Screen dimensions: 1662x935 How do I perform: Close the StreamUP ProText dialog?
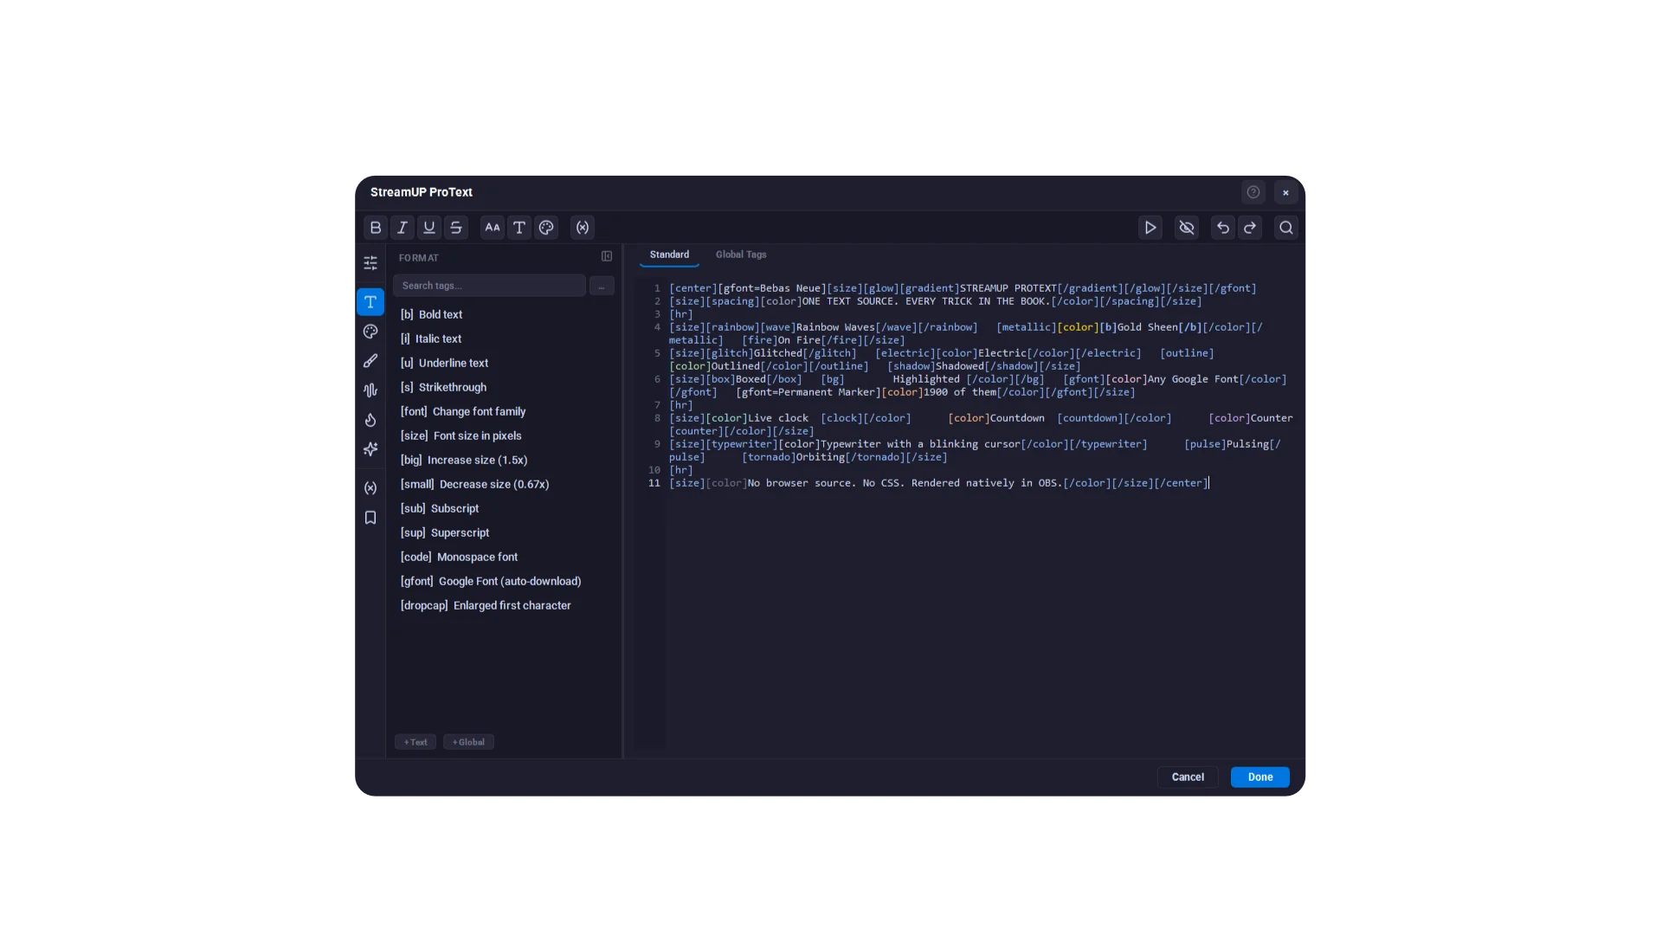(x=1285, y=192)
